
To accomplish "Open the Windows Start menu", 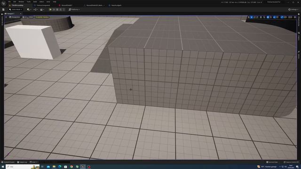I will coord(3,167).
